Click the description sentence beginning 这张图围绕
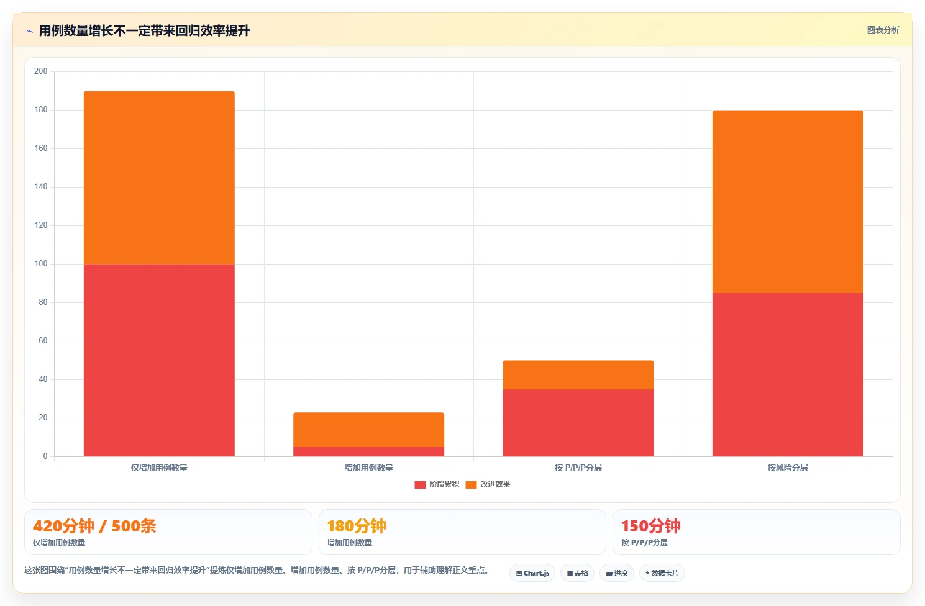The image size is (925, 606). [x=257, y=570]
